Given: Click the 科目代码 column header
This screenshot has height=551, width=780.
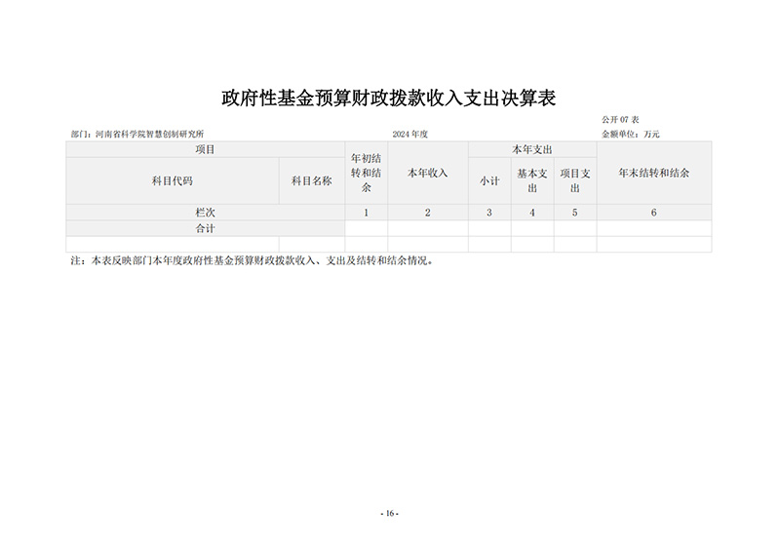Looking at the screenshot, I should click(172, 181).
